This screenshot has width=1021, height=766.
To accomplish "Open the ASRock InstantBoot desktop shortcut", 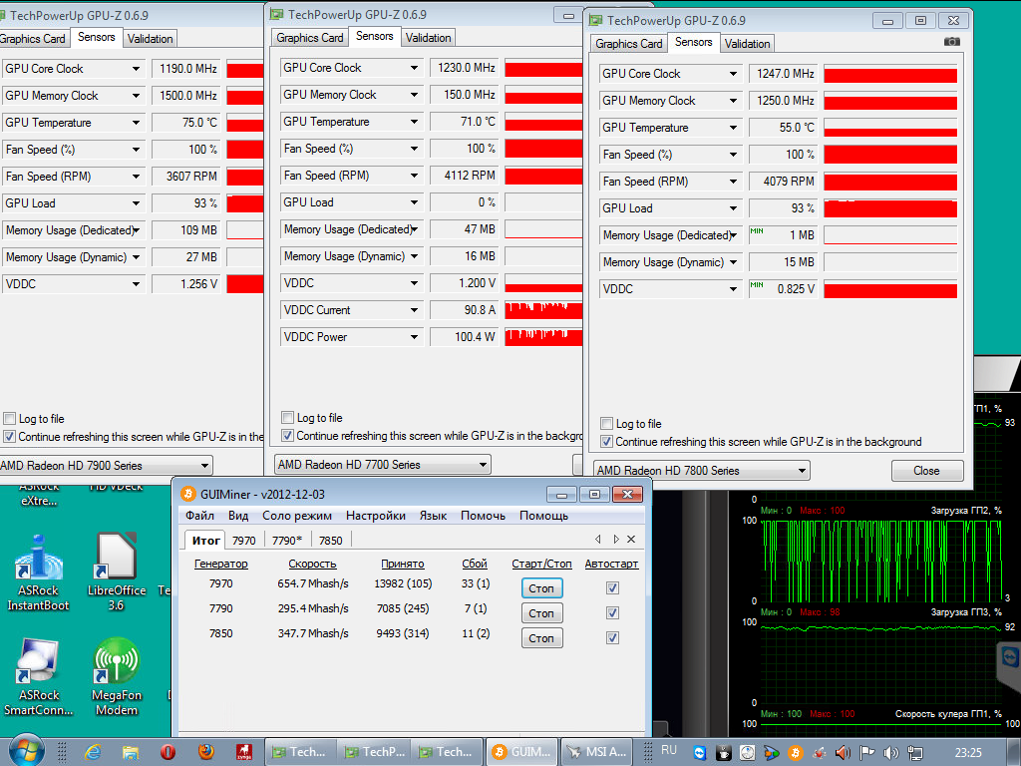I will tap(38, 574).
